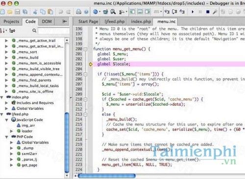Click the Undo arrow icon

coord(61,12)
